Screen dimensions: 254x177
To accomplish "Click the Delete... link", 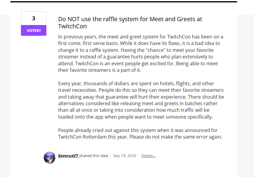I will [x=148, y=156].
